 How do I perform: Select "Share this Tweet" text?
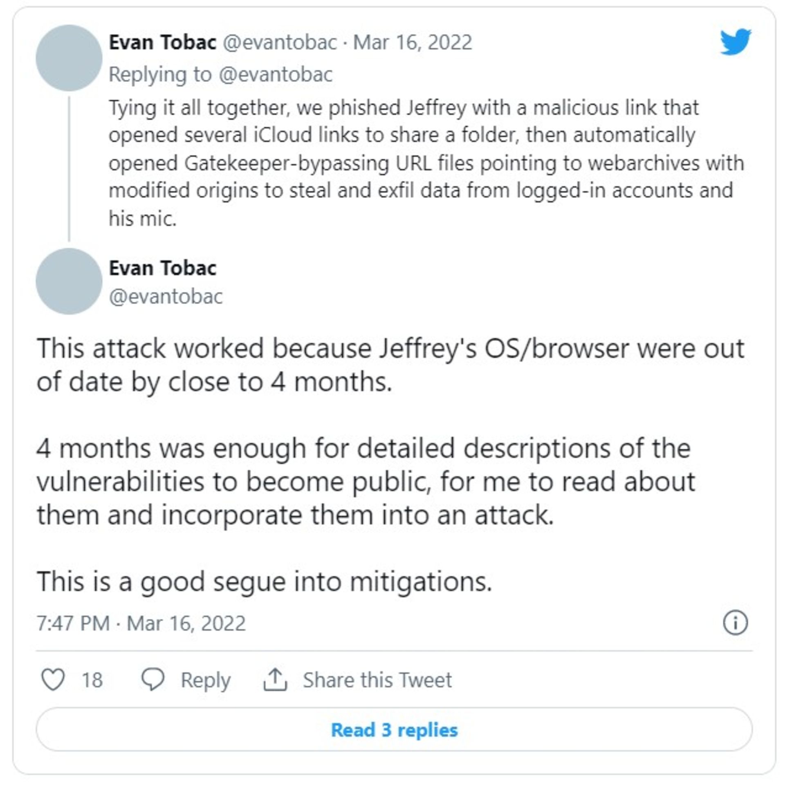pos(377,680)
